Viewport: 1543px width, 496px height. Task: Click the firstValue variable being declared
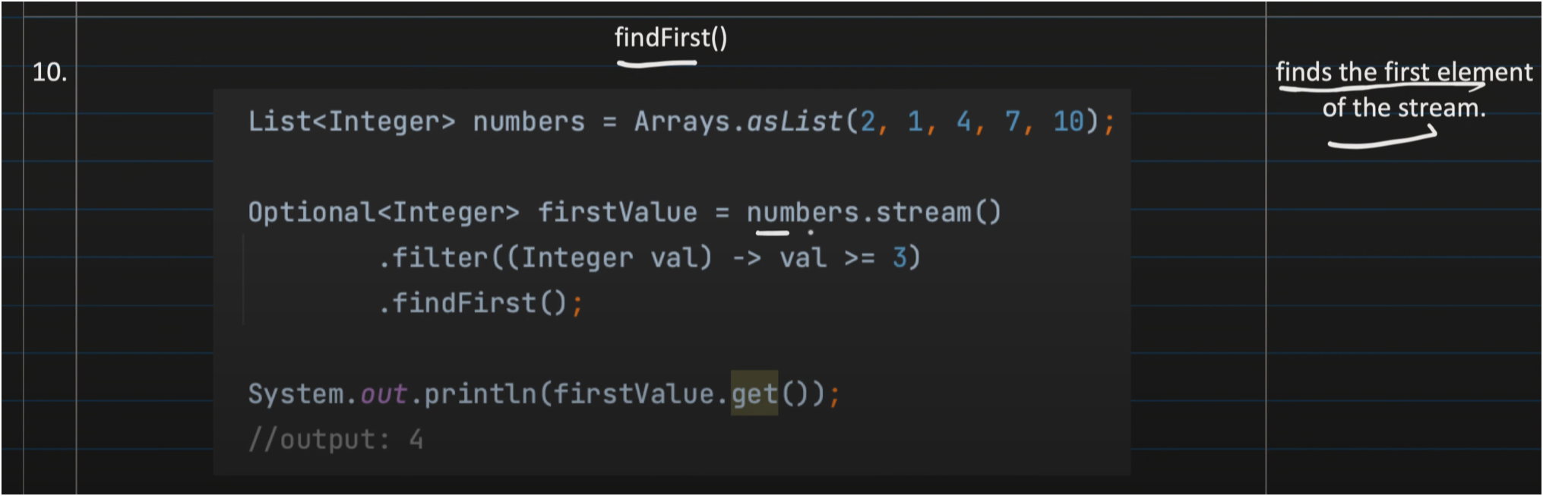[617, 212]
